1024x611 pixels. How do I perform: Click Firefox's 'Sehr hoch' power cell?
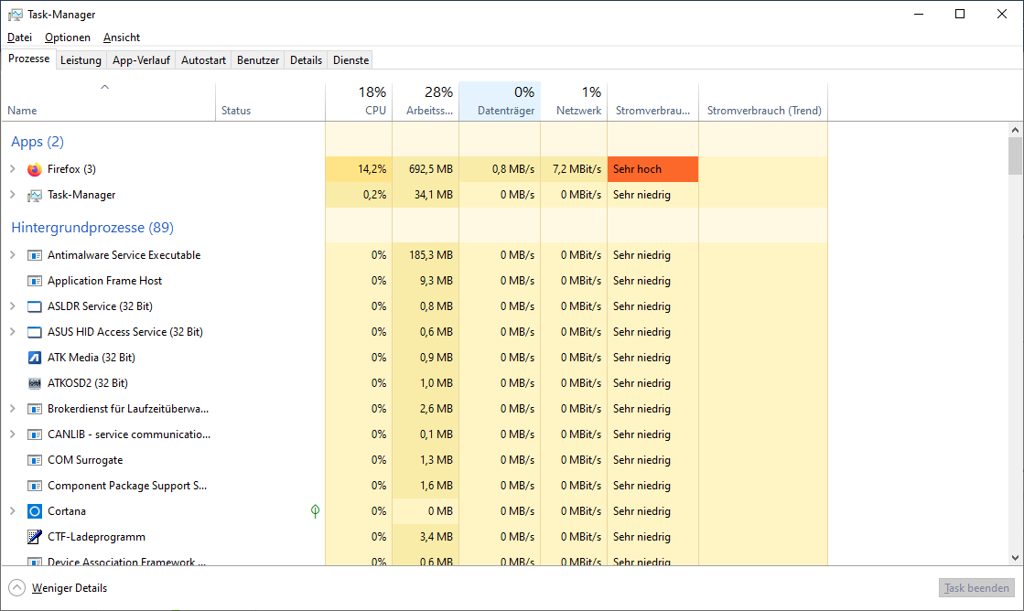pyautogui.click(x=653, y=169)
